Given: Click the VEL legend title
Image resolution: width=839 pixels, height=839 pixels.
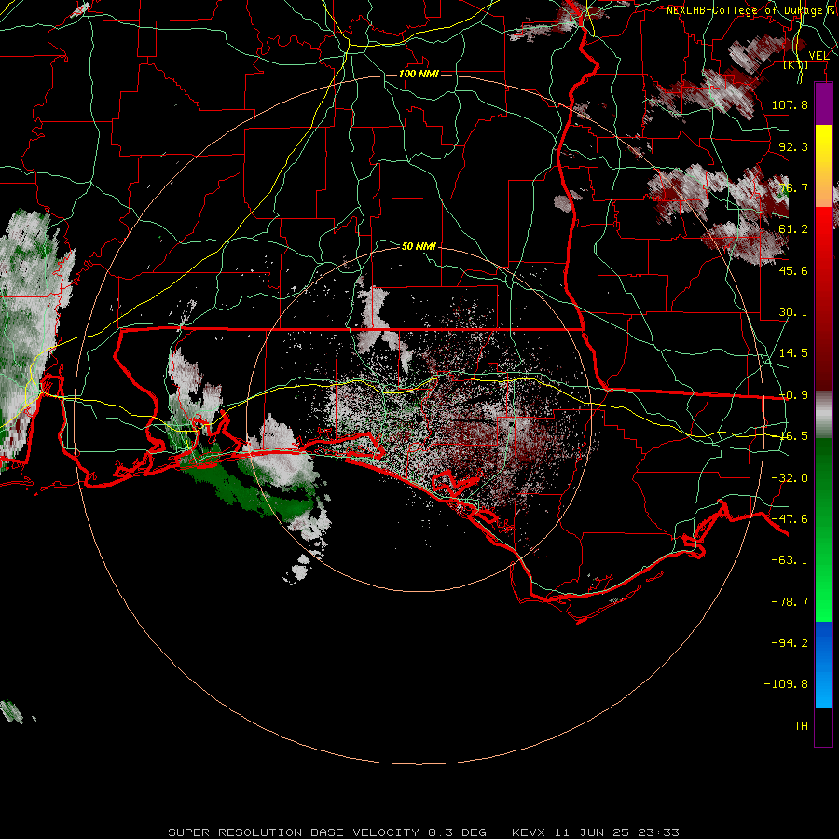Looking at the screenshot, I should pos(818,56).
